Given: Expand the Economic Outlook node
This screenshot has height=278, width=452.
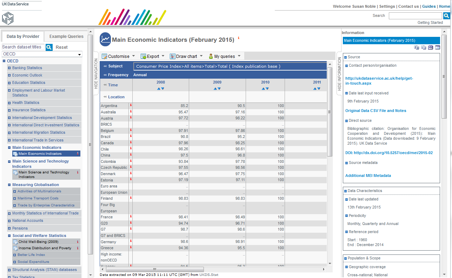Looking at the screenshot, I should [9, 75].
